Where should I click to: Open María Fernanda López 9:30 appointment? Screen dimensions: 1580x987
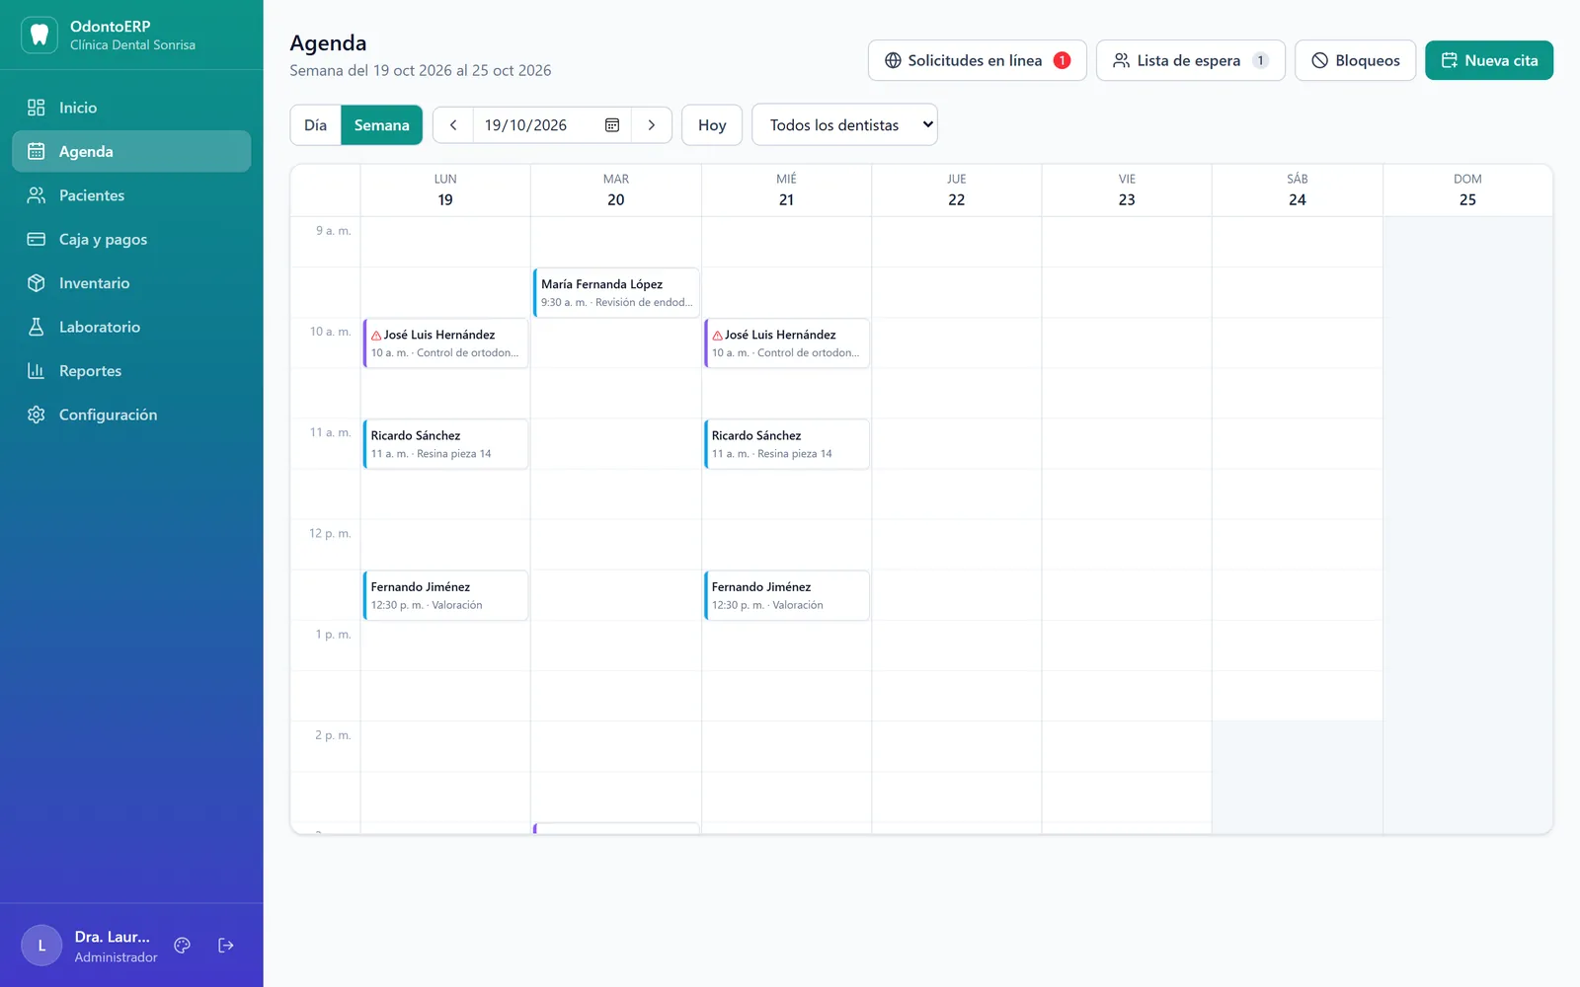[x=616, y=292]
